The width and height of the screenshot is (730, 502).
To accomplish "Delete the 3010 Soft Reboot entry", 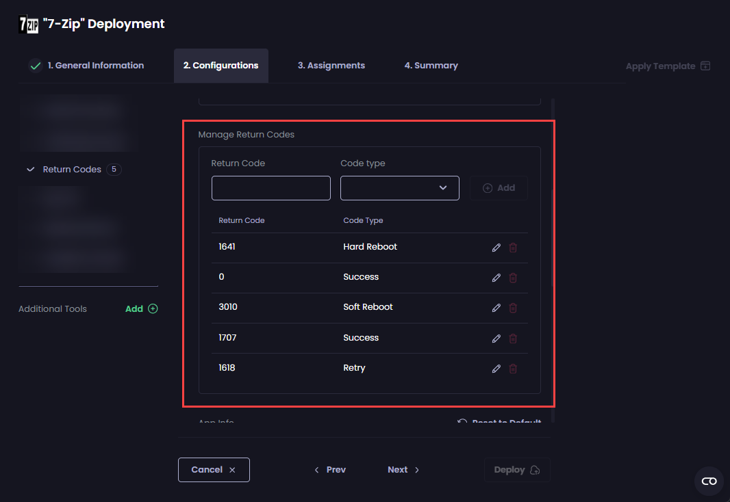I will [513, 308].
